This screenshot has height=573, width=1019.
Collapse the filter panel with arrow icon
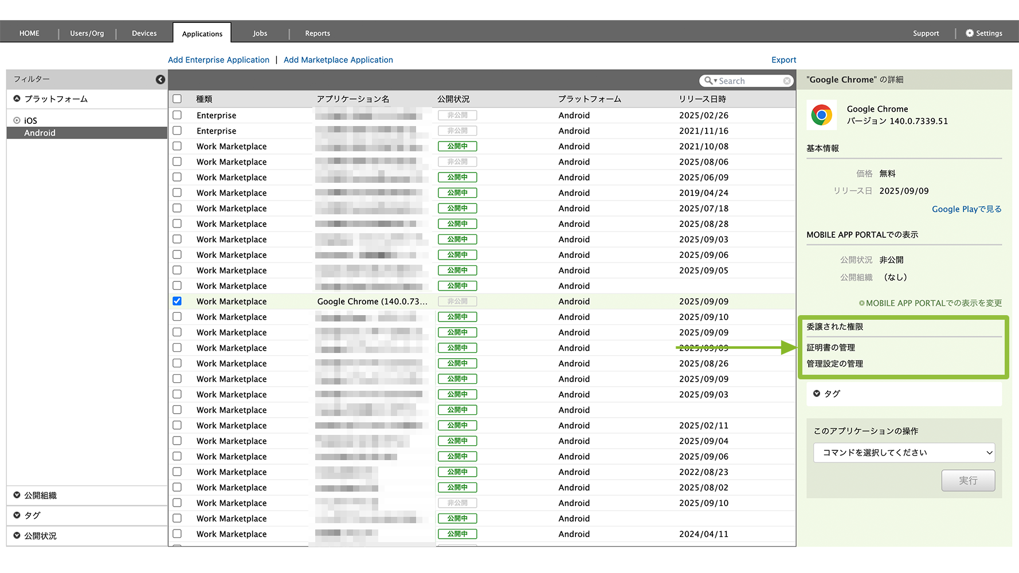(x=160, y=80)
